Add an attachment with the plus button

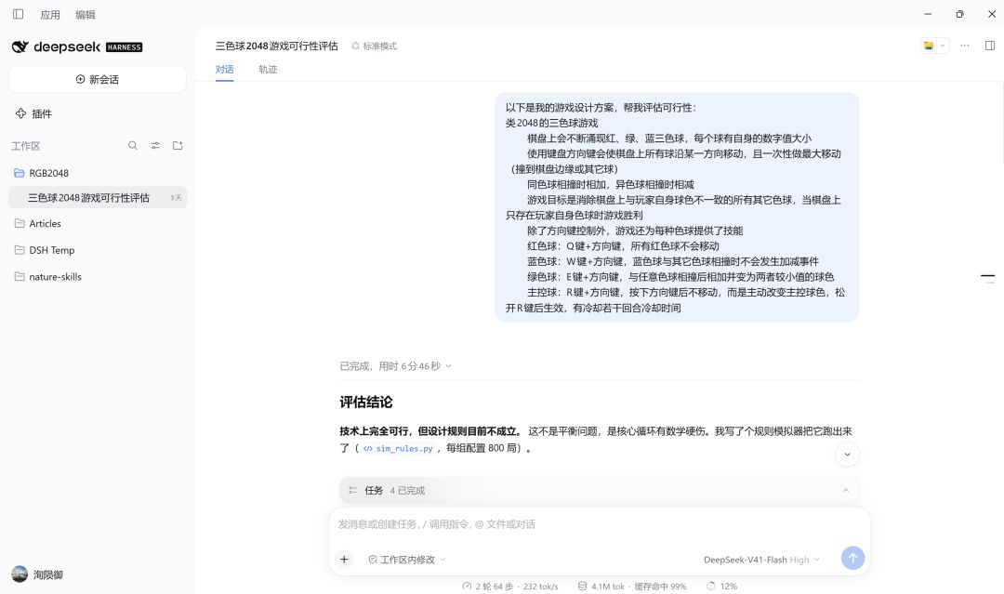(344, 560)
